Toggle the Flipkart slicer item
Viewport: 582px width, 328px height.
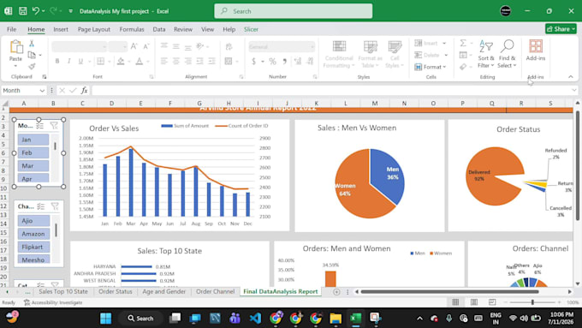pos(33,247)
